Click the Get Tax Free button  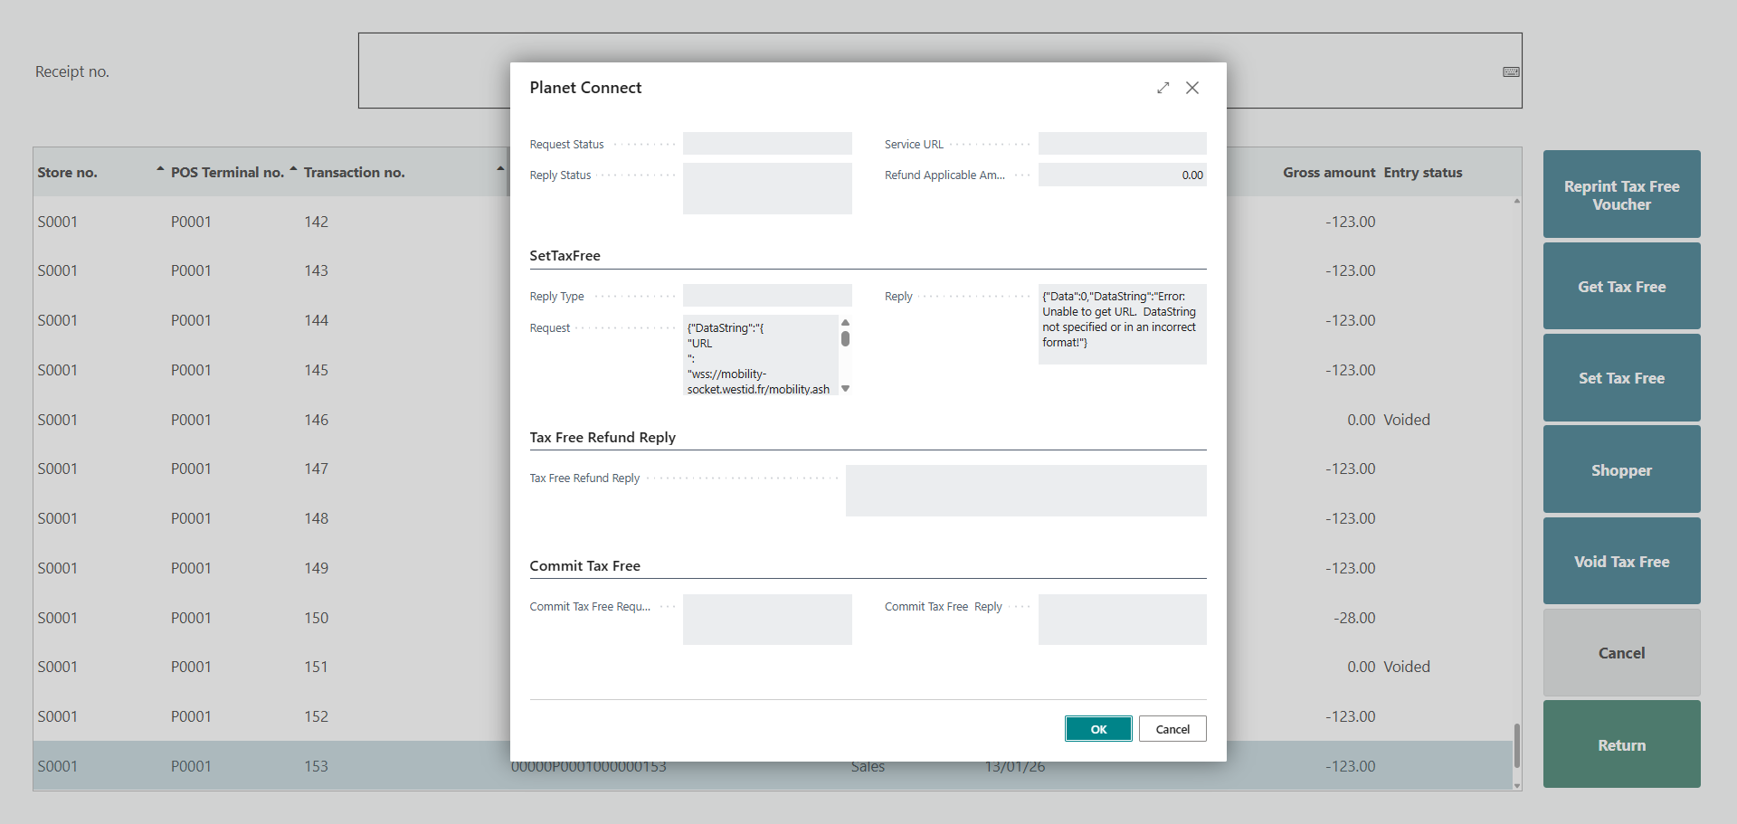point(1621,287)
